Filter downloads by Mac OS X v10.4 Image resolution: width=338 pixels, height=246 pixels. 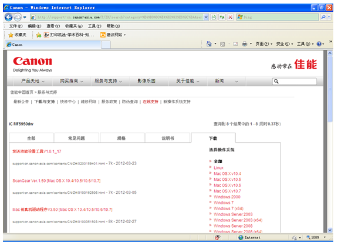(x=227, y=174)
